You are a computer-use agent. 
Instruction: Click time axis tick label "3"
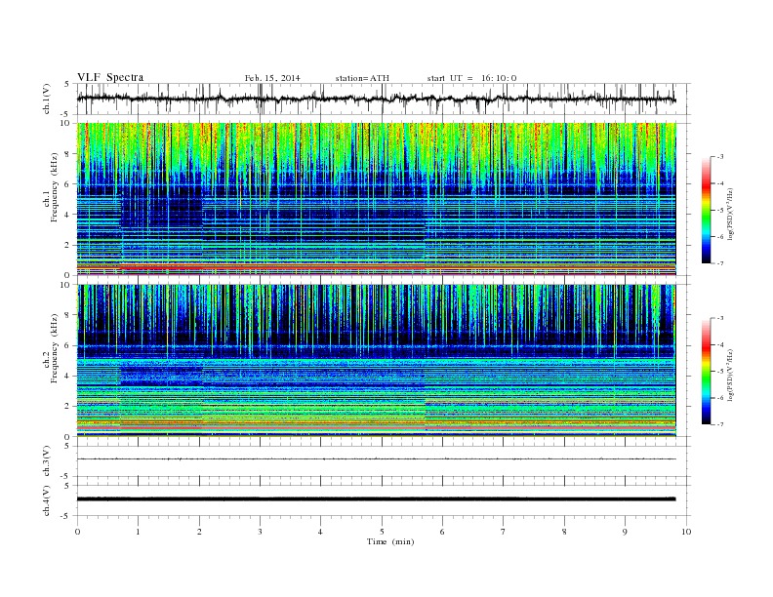click(x=260, y=532)
